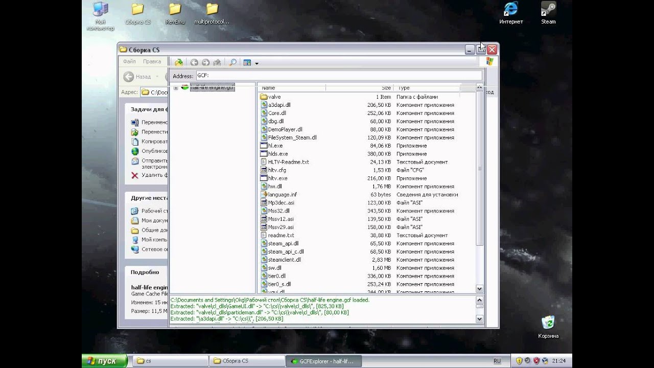The height and width of the screenshot is (368, 654).
Task: Click steam_api_c.dll file name
Action: tap(286, 251)
